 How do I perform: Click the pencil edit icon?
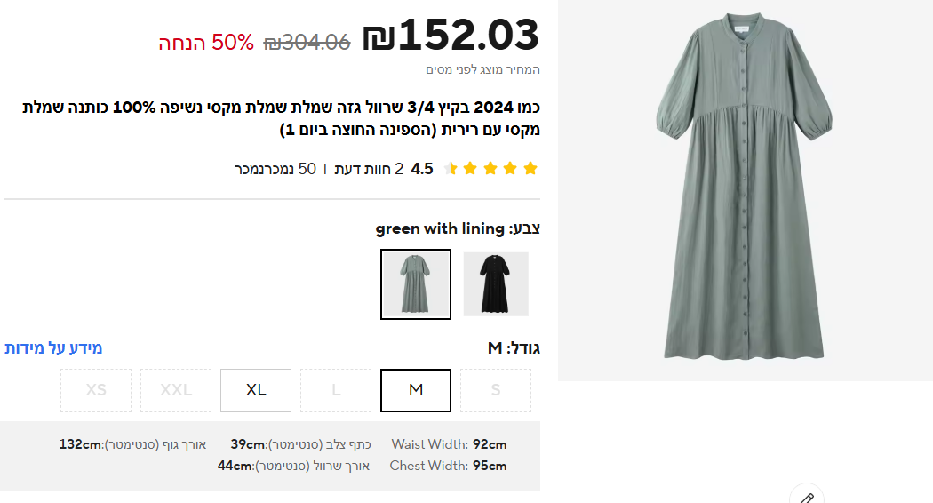(x=807, y=497)
